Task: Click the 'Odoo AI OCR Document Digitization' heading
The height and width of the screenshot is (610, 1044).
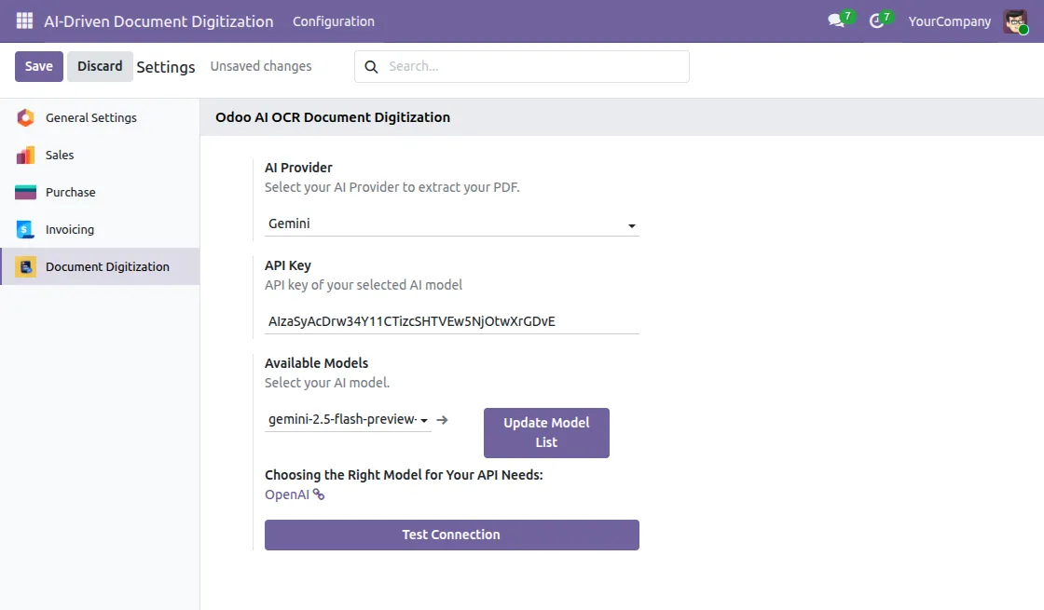Action: click(x=333, y=117)
